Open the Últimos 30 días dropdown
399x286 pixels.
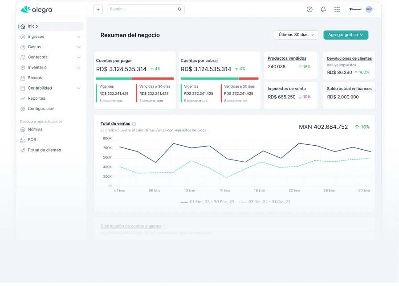pos(296,35)
